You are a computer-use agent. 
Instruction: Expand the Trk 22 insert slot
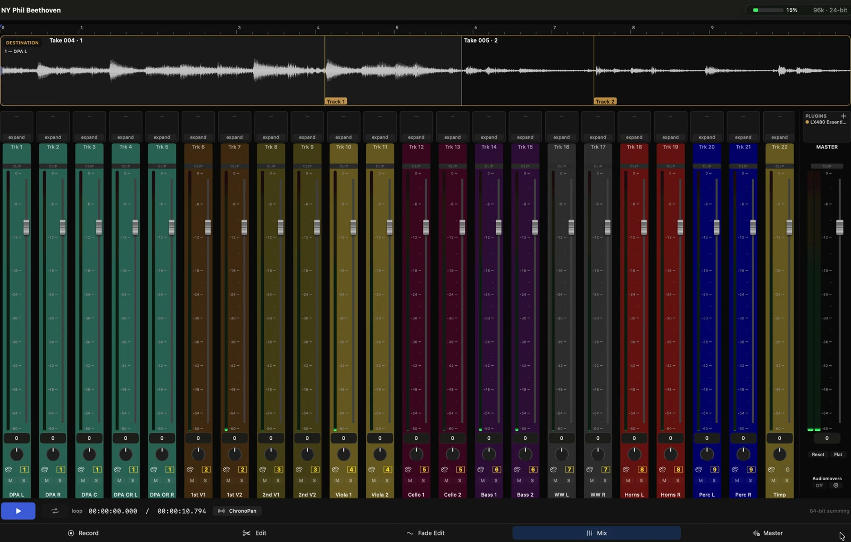(780, 137)
